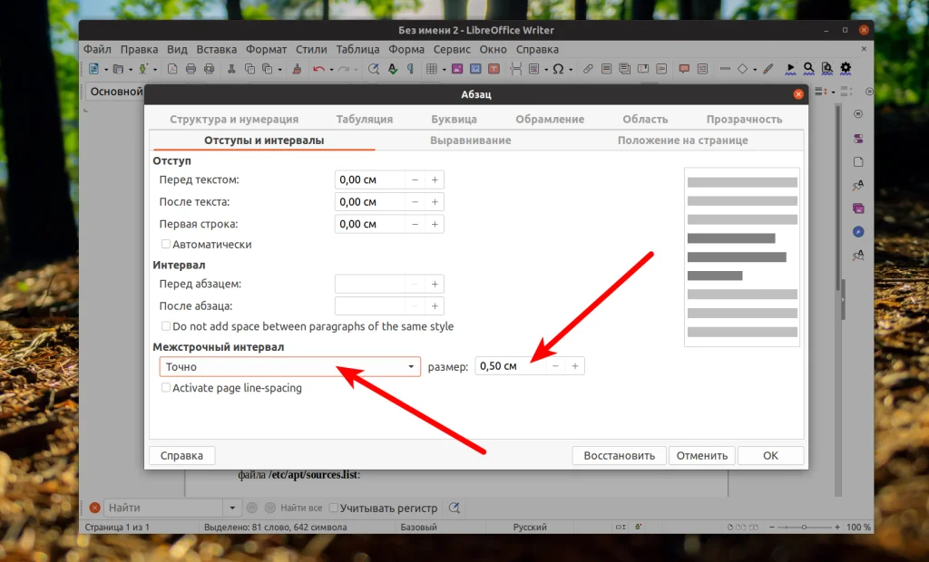The height and width of the screenshot is (562, 929).
Task: Click the Insert Table icon
Action: (431, 68)
